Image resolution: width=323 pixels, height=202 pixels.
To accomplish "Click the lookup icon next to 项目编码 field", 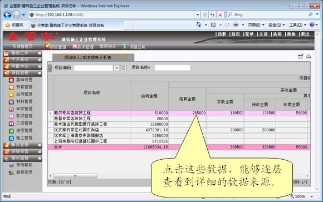I will [123, 68].
